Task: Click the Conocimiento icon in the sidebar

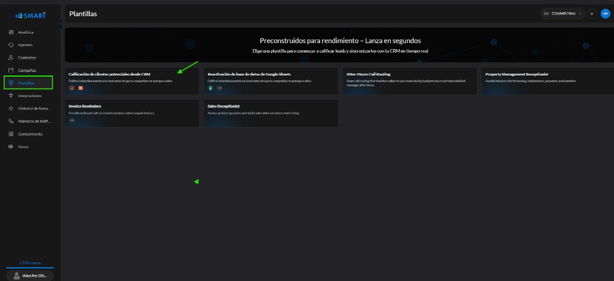Action: 11,134
